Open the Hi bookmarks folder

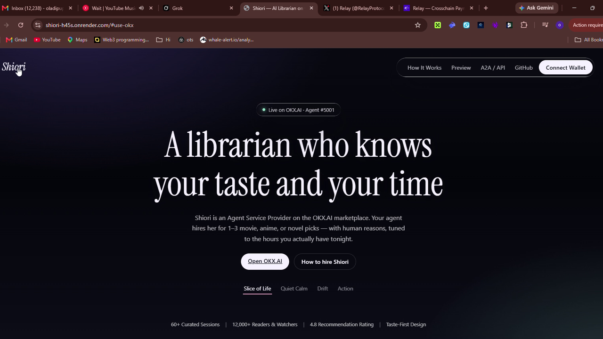coord(163,40)
